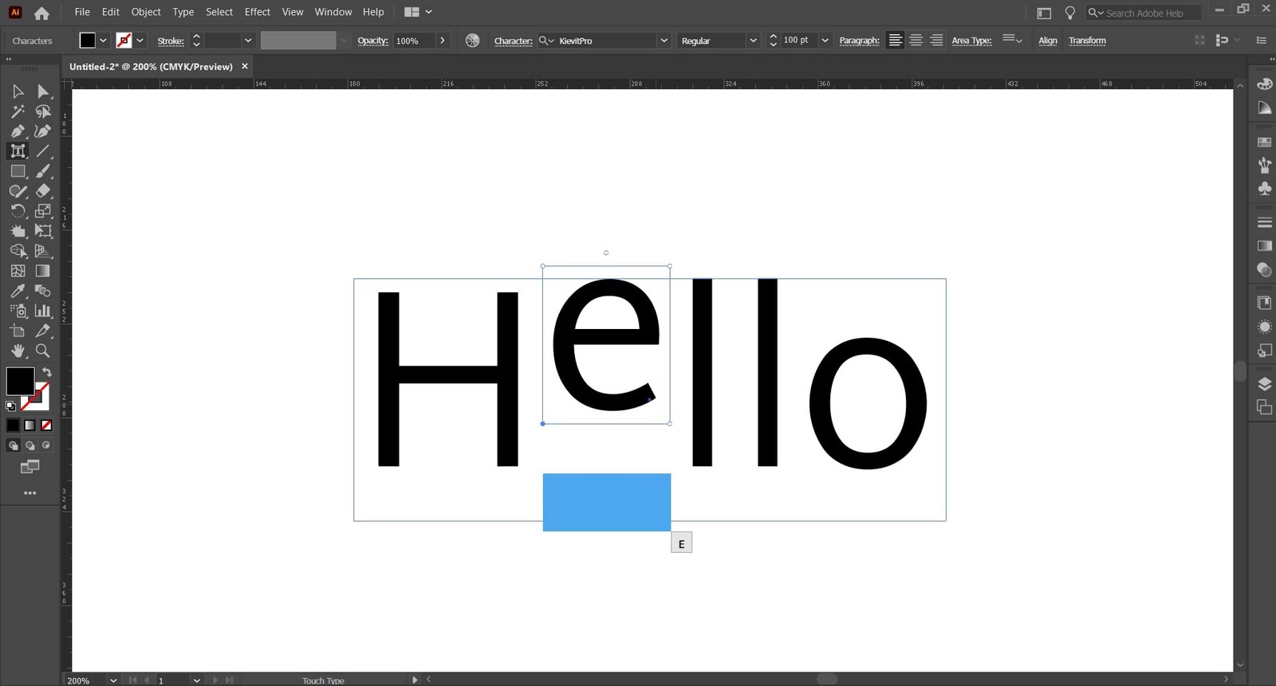The width and height of the screenshot is (1276, 686).
Task: Open the Regular font style dropdown
Action: click(753, 41)
